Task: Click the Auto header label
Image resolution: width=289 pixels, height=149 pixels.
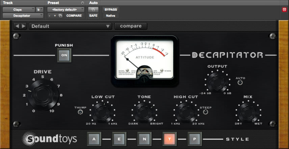Action: point(93,3)
